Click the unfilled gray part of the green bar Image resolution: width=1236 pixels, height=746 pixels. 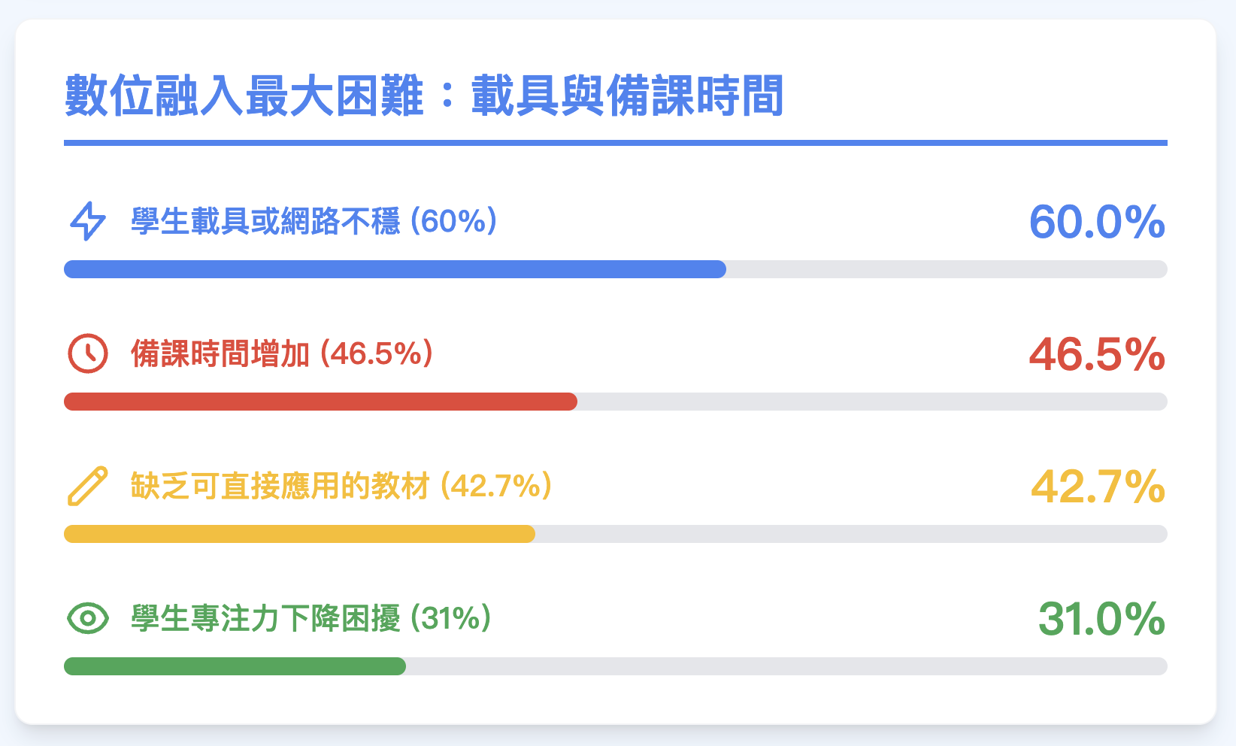(786, 666)
